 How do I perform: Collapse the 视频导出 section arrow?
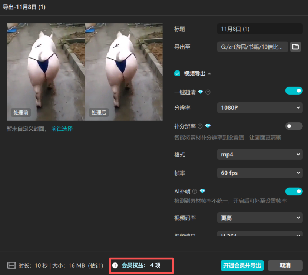(x=209, y=73)
